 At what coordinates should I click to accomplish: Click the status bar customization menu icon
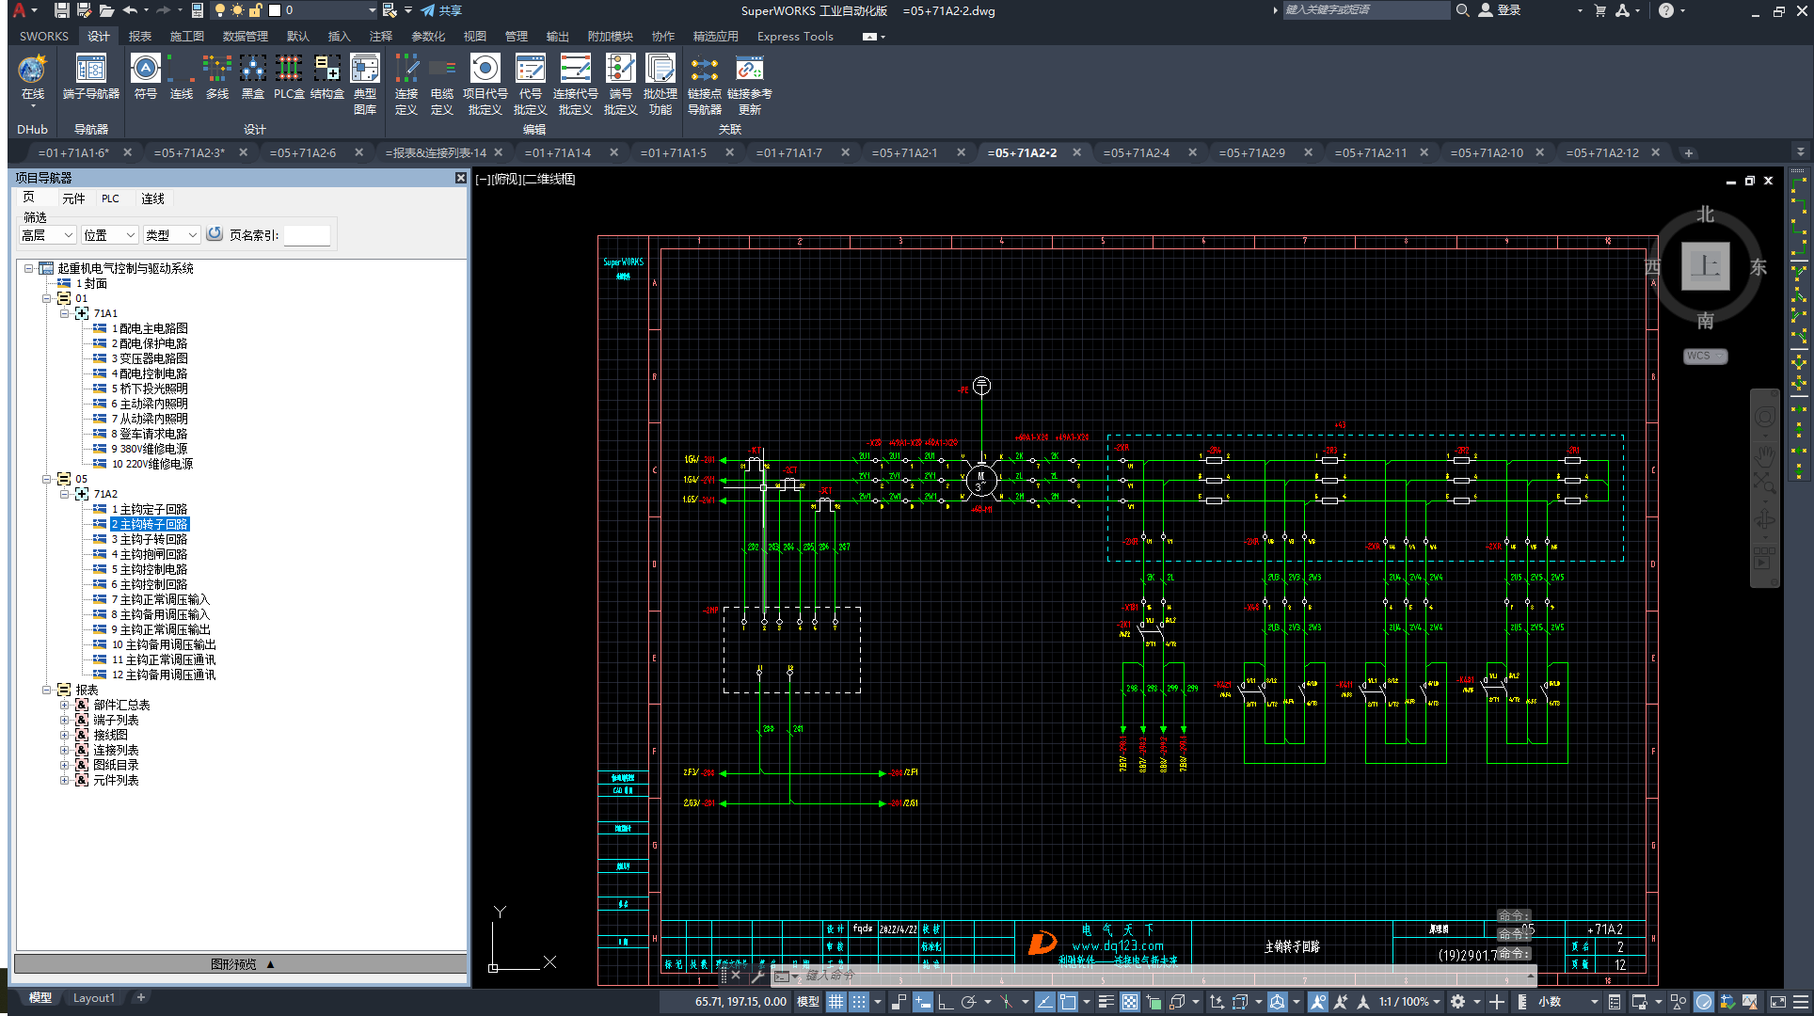(x=1800, y=1002)
